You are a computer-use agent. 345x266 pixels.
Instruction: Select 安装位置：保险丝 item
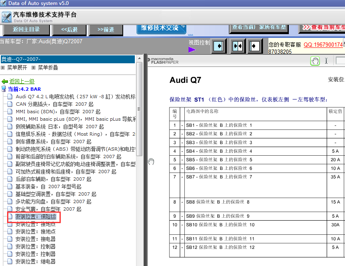(36, 217)
